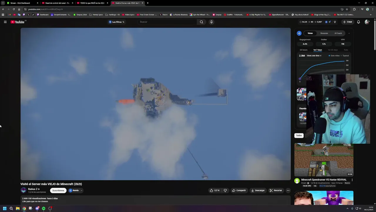This screenshot has width=376, height=212.
Task: Start voice search with the microphone
Action: [211, 22]
